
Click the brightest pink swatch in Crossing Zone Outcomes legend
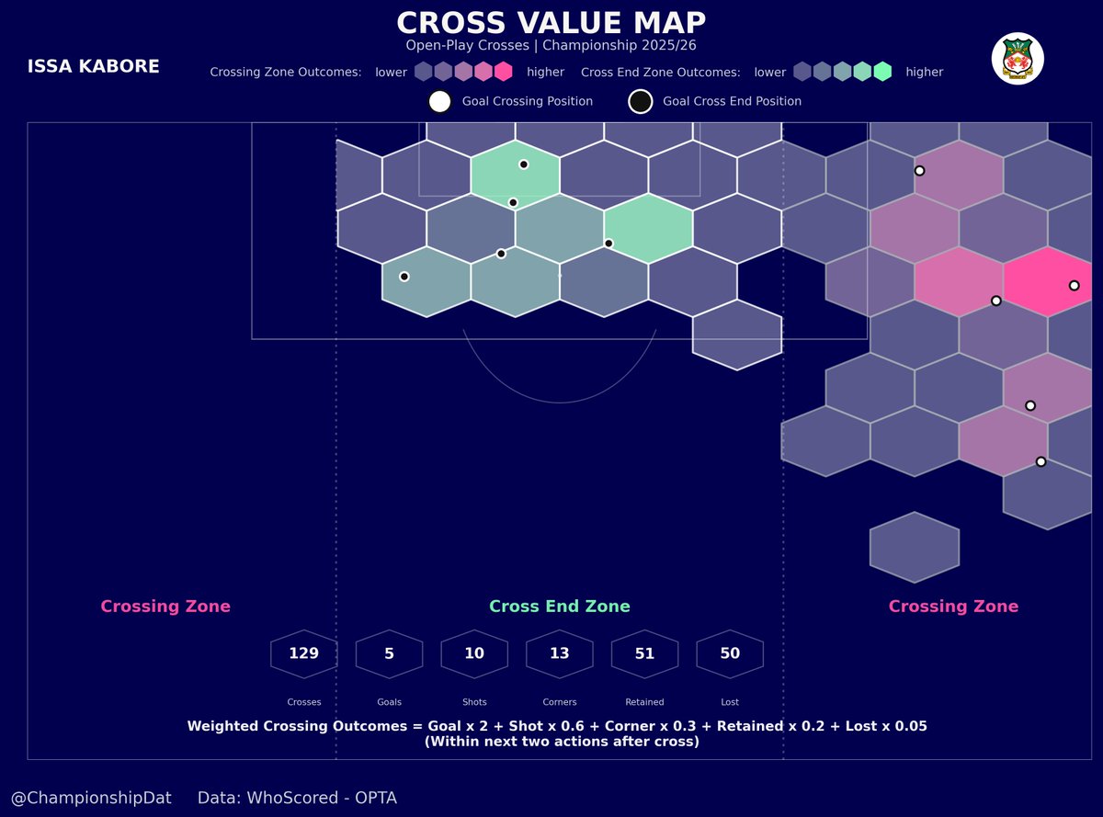pos(503,72)
